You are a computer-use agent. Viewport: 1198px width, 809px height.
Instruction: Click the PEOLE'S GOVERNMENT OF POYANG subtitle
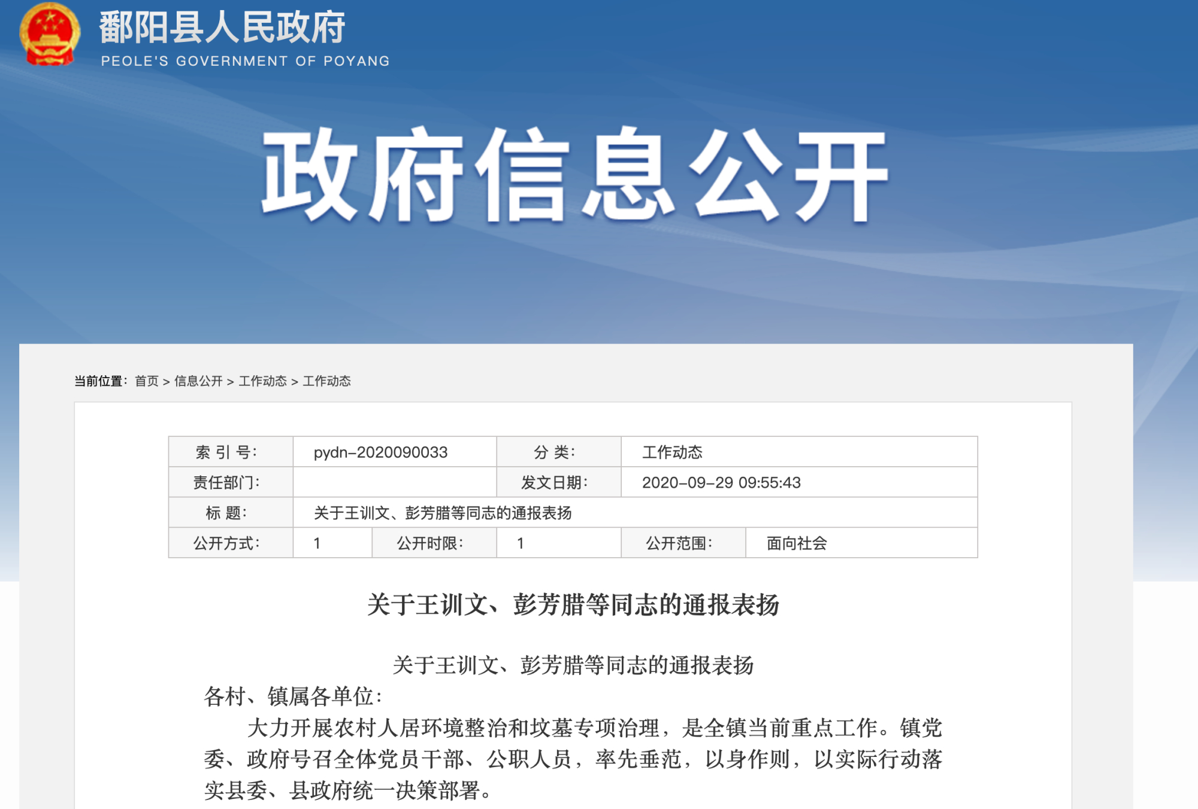(x=245, y=61)
